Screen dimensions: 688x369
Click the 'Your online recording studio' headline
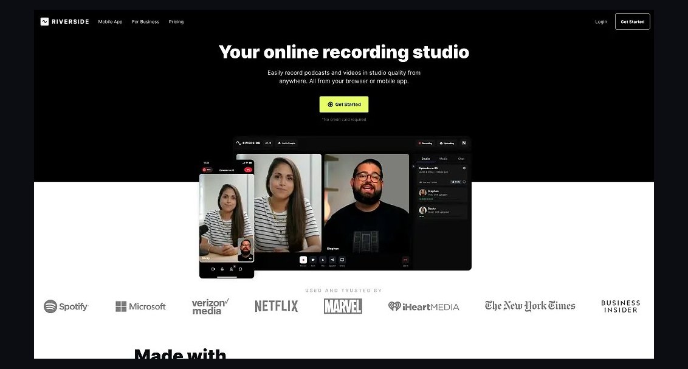[344, 52]
